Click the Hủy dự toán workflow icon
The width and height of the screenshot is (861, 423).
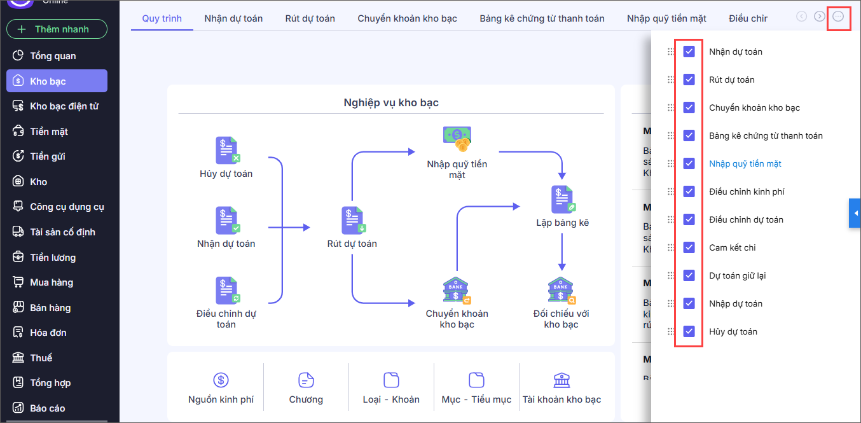[226, 150]
